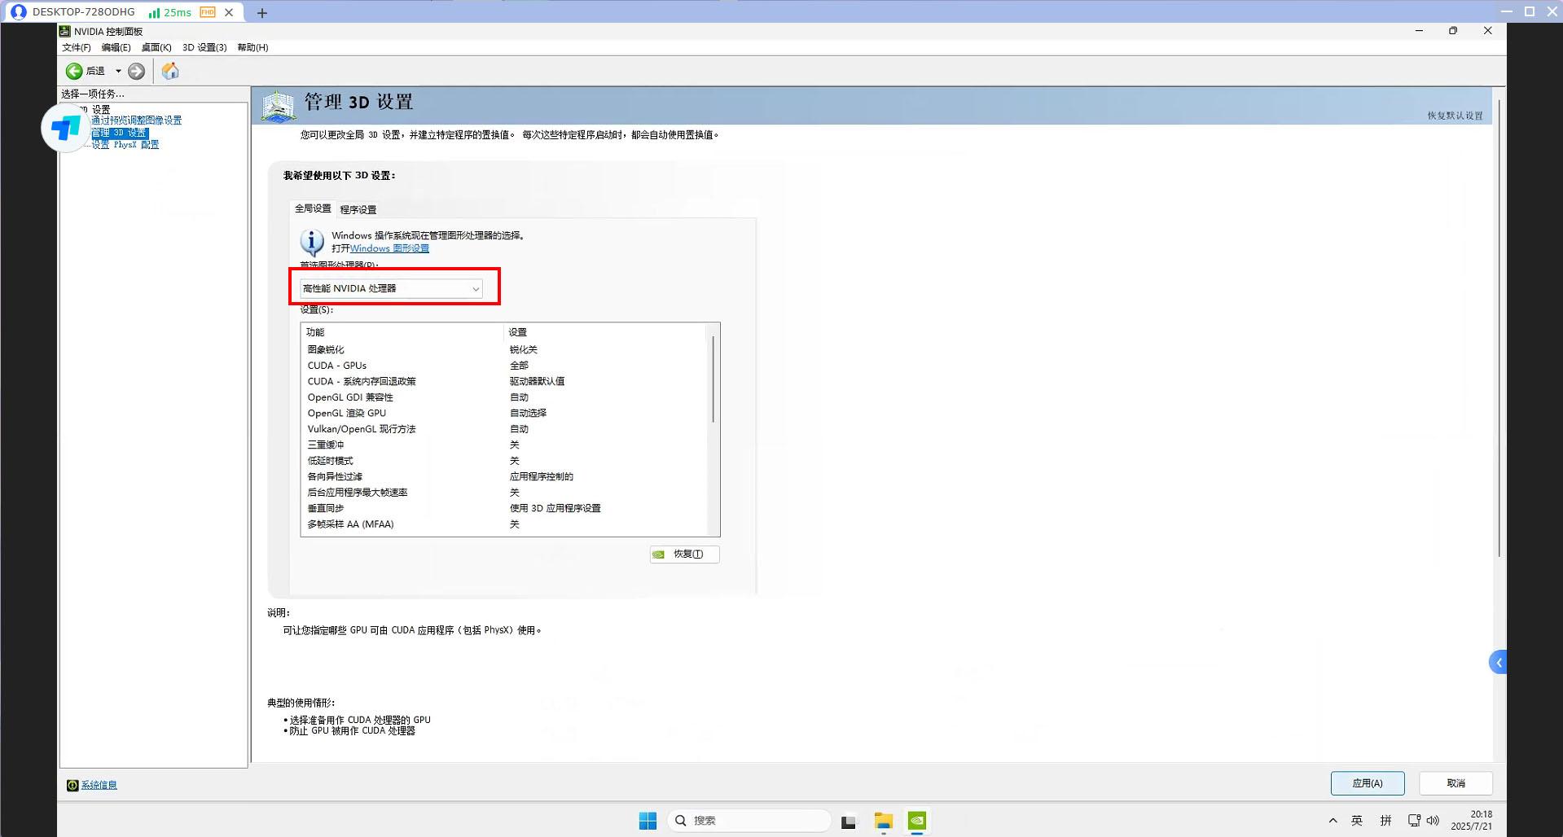
Task: Open 系统信息 link
Action: (99, 785)
